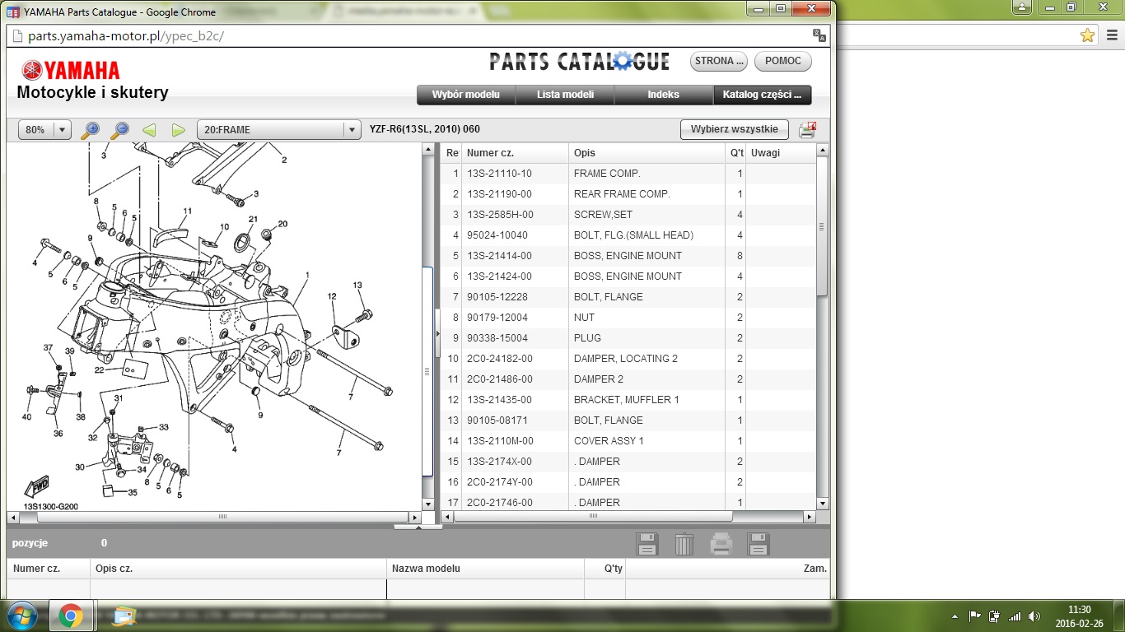Image resolution: width=1125 pixels, height=632 pixels.
Task: Click the printer icon in the order panel
Action: (721, 544)
